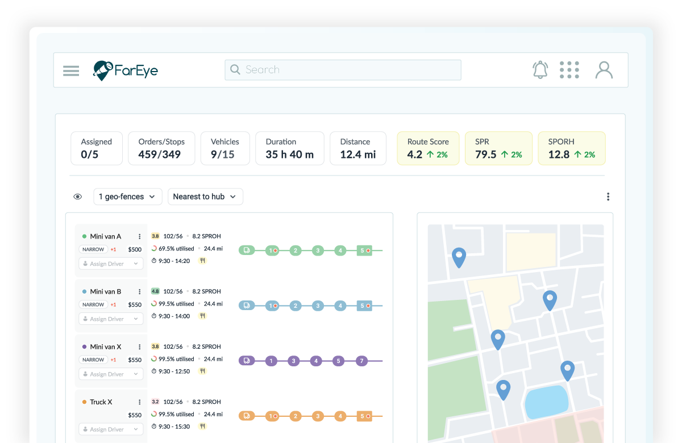The height and width of the screenshot is (443, 682).
Task: Expand the 1 geo-fences dropdown
Action: pyautogui.click(x=127, y=197)
